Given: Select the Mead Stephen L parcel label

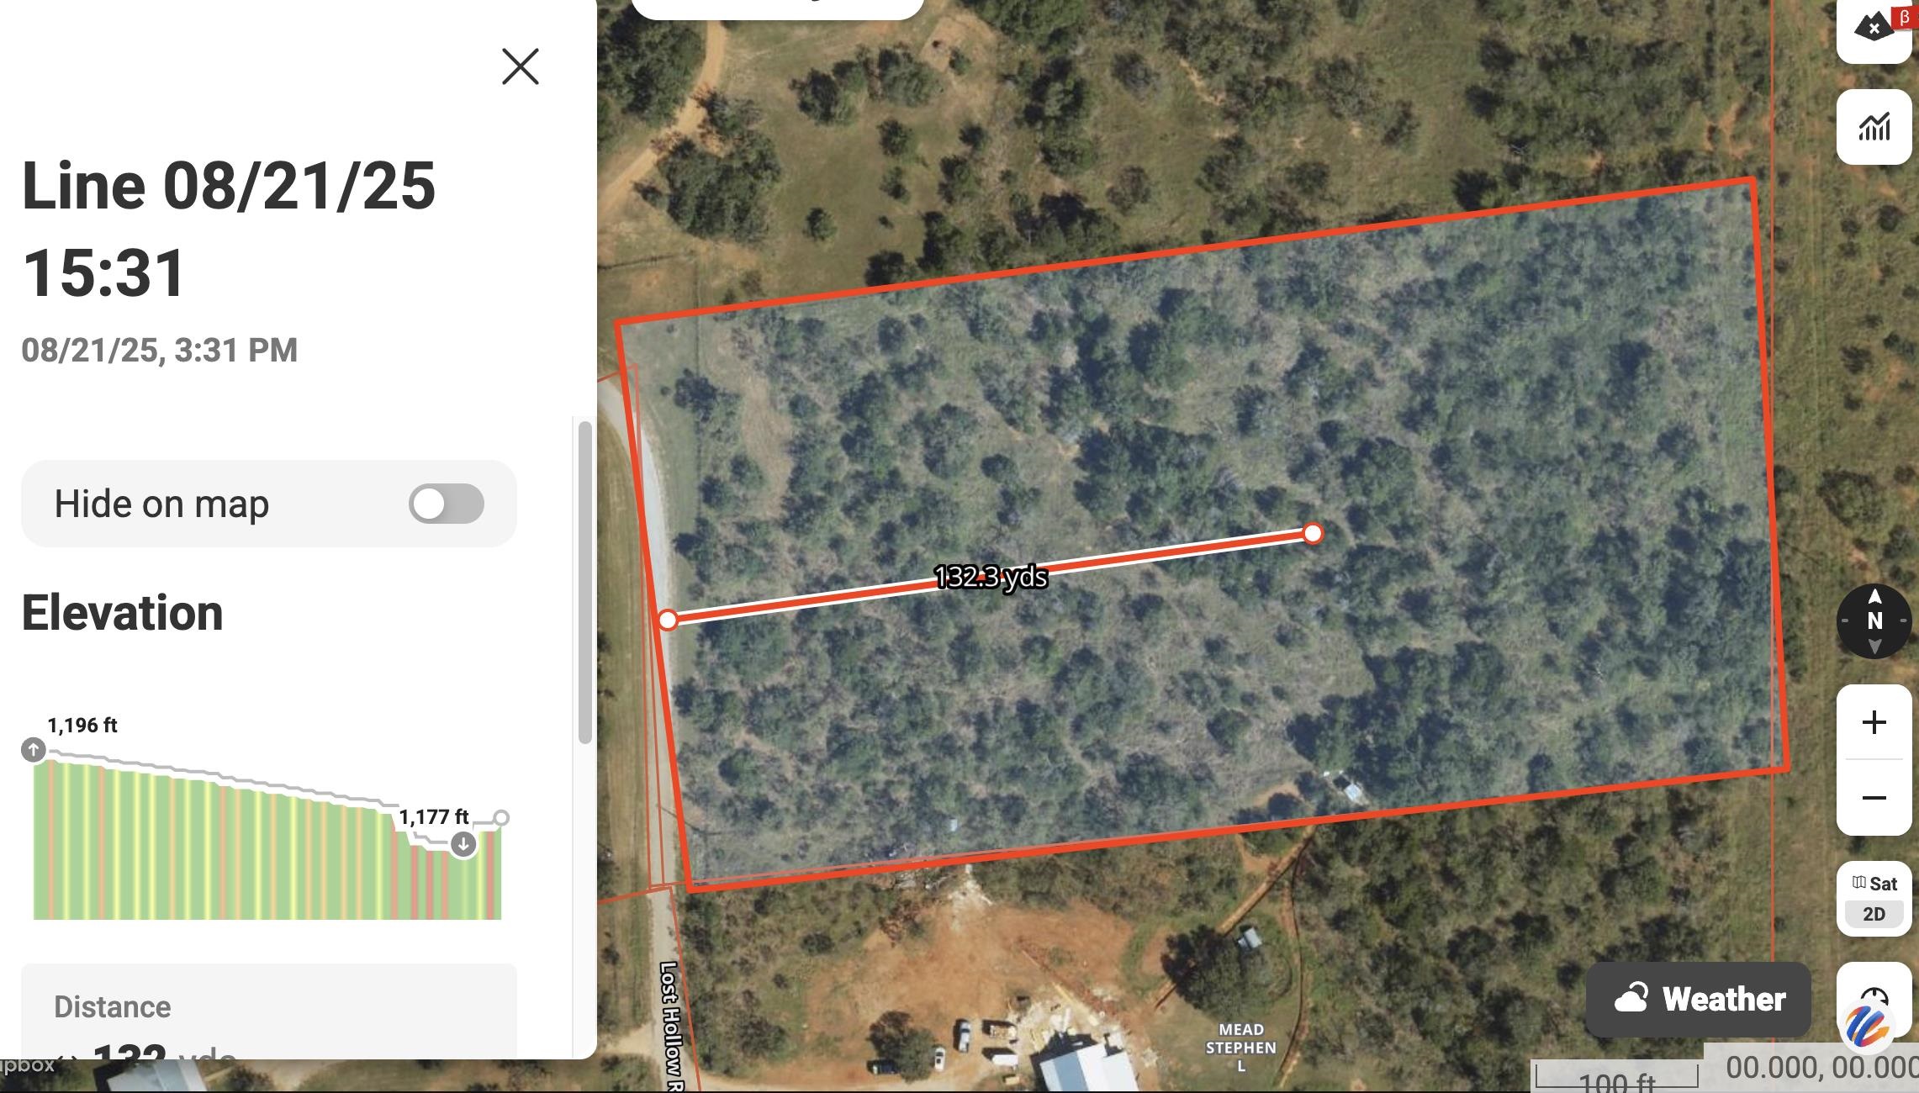Looking at the screenshot, I should [x=1241, y=1048].
